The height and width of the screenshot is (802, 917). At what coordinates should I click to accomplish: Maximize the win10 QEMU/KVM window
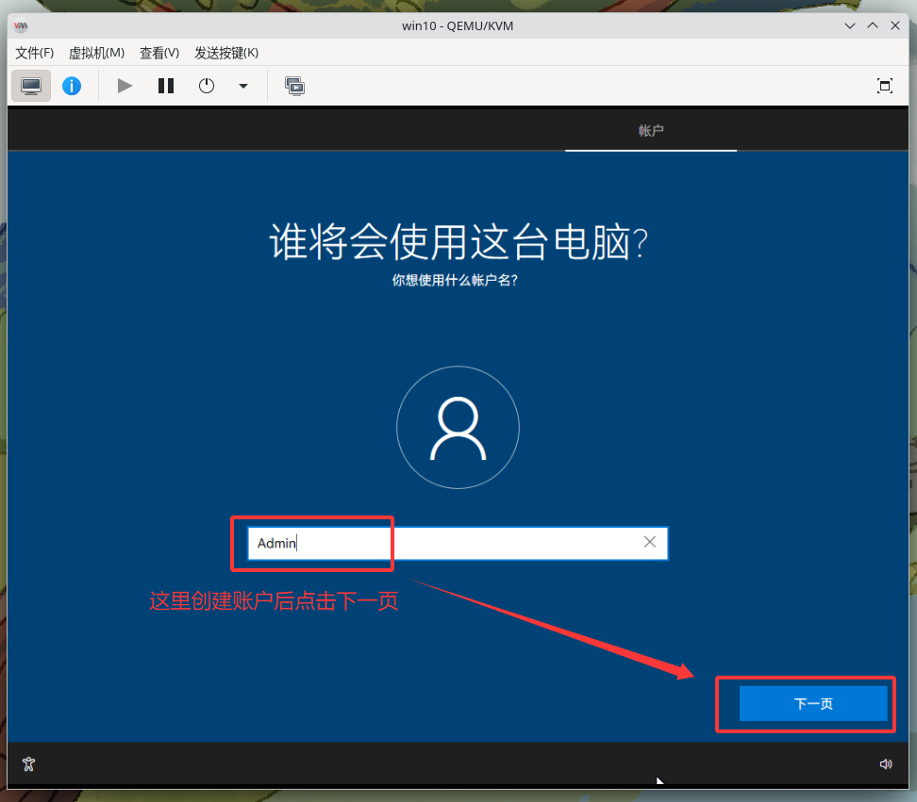coord(873,25)
